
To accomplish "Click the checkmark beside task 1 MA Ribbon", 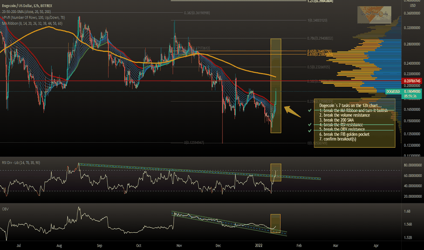I will 310,110.
